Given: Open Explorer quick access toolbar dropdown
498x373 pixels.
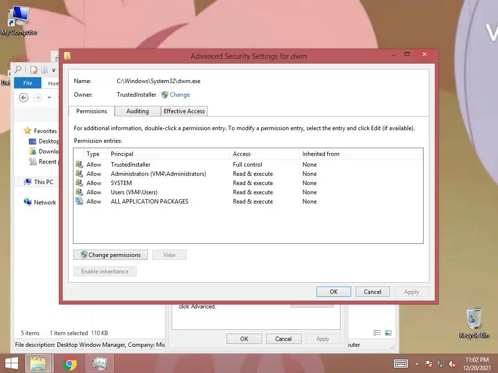Looking at the screenshot, I should pyautogui.click(x=53, y=70).
